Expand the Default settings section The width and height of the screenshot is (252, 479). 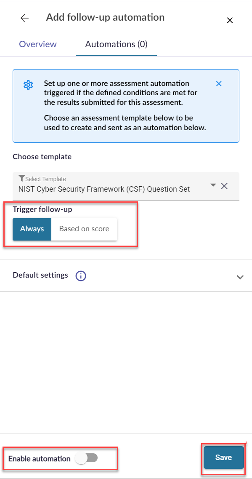(240, 277)
